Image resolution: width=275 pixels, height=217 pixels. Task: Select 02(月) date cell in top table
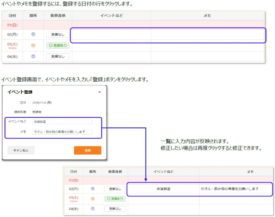(12, 35)
